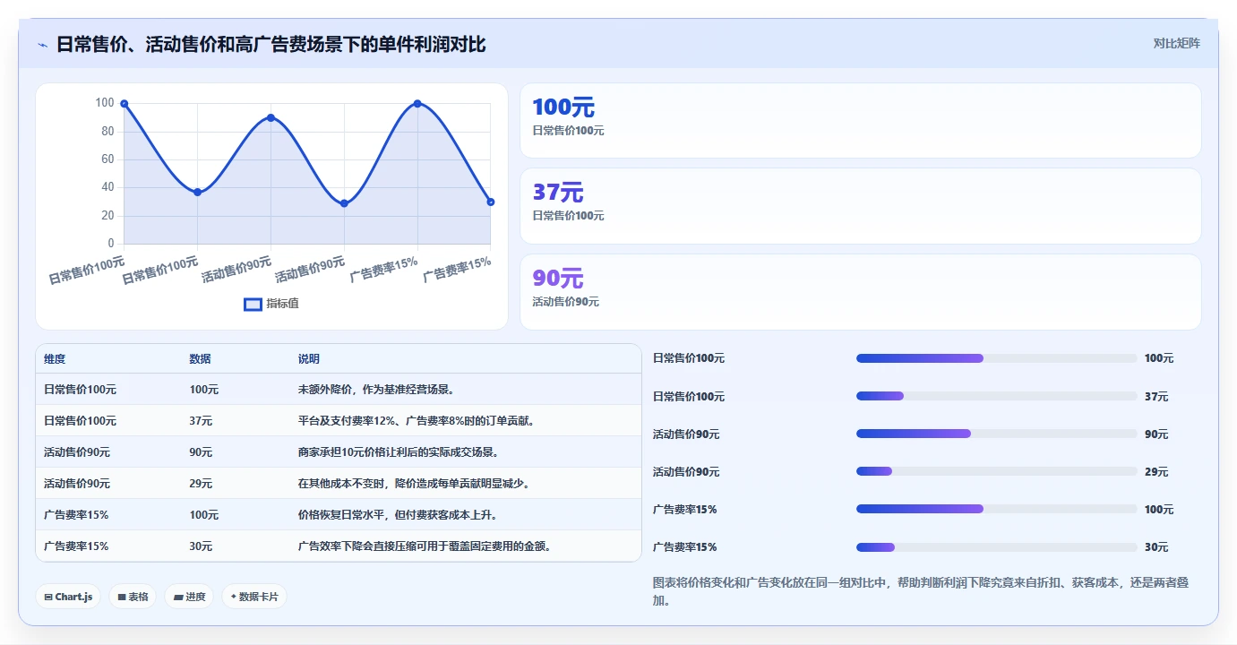
Task: Click the chart data point at value 29
Action: click(x=344, y=203)
